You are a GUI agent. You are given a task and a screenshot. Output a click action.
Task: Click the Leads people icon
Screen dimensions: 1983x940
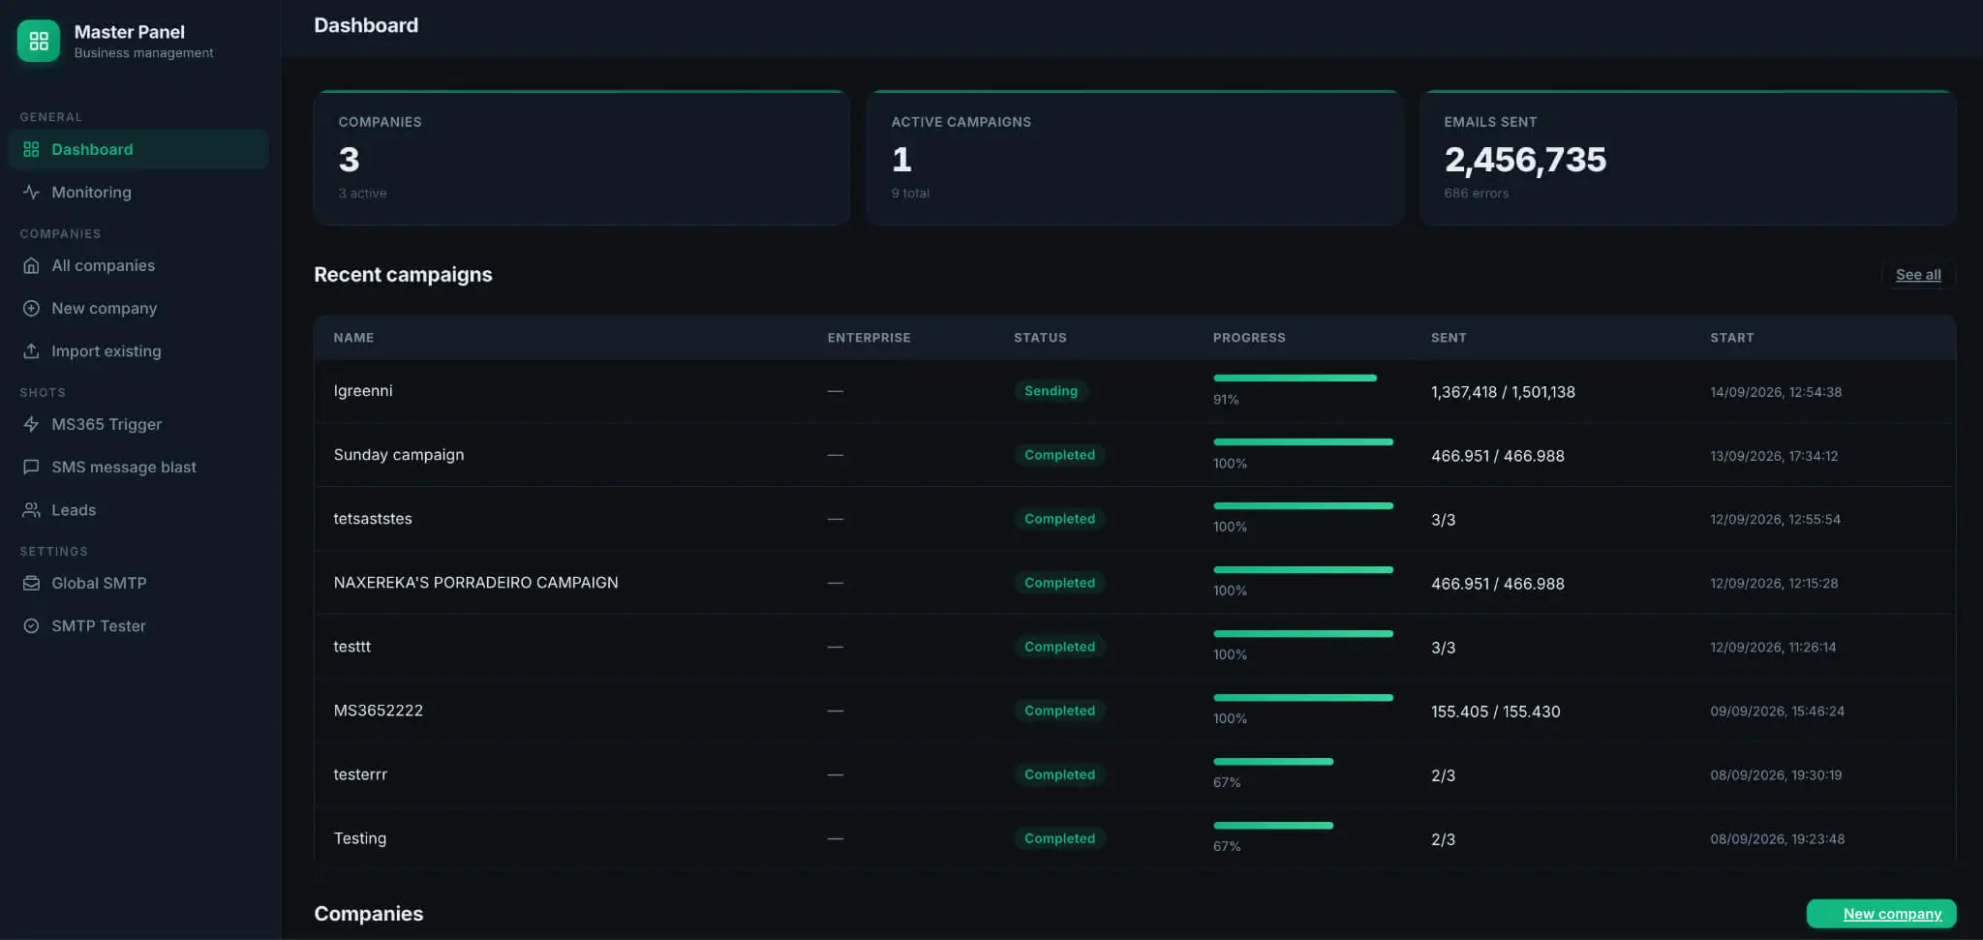pyautogui.click(x=31, y=509)
